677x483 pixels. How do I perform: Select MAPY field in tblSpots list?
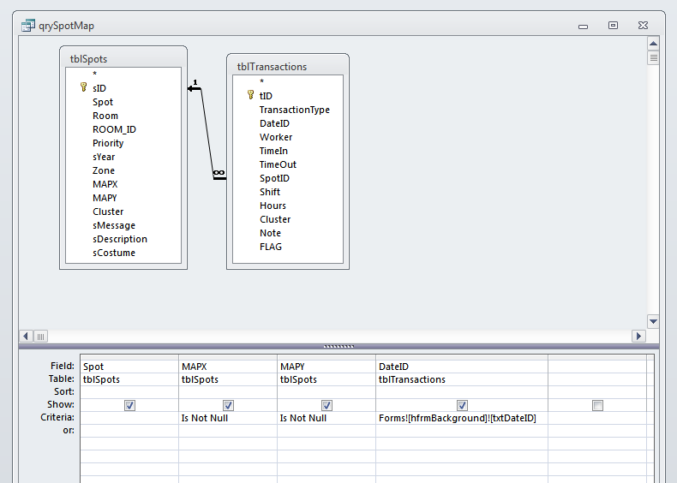105,198
